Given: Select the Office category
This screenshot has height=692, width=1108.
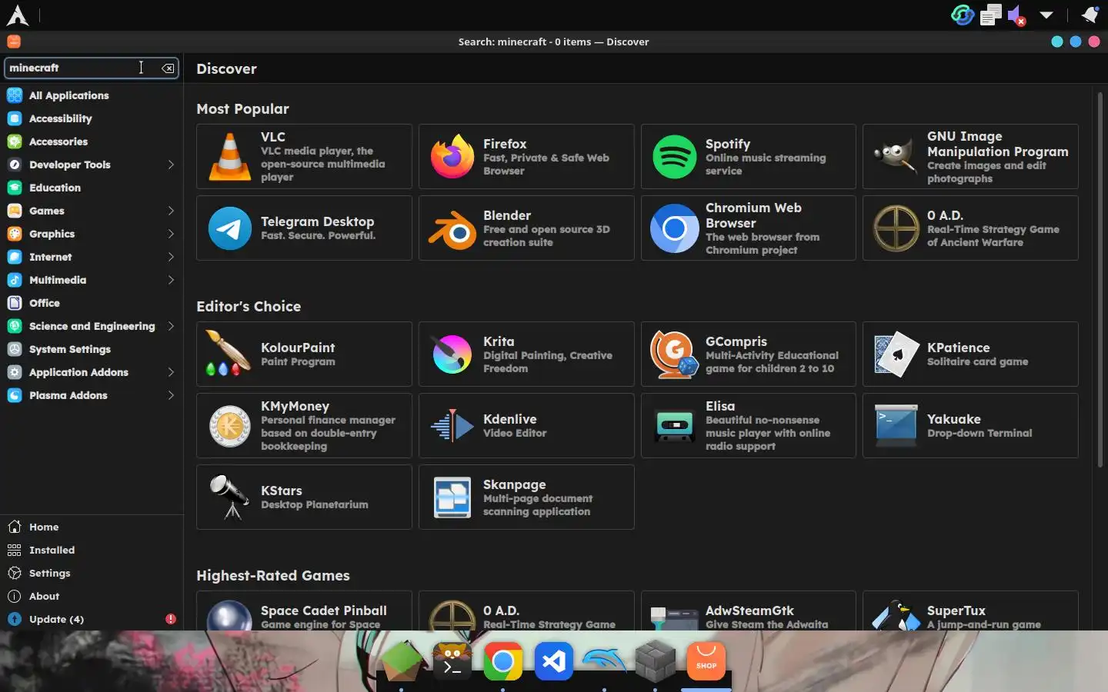Looking at the screenshot, I should pyautogui.click(x=92, y=303).
